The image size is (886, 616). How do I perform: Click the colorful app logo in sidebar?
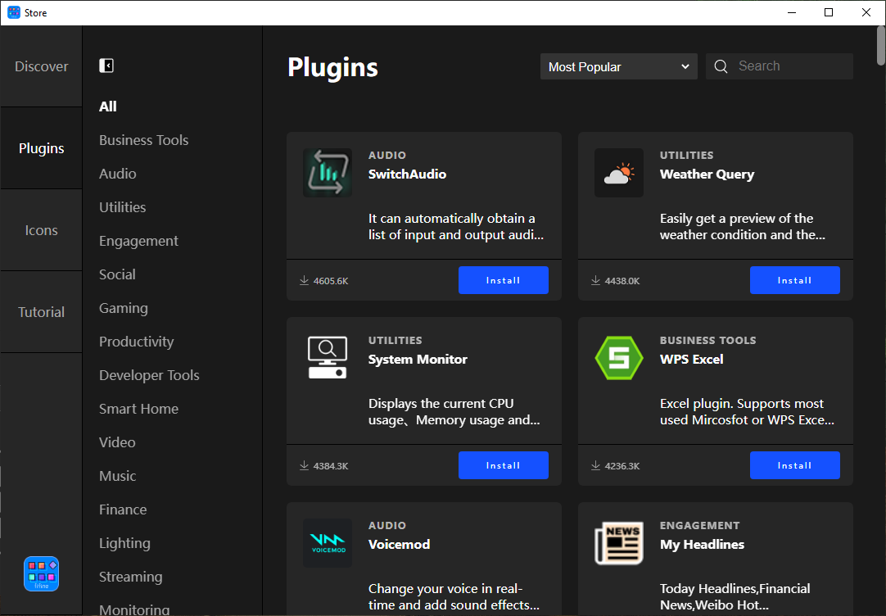41,573
